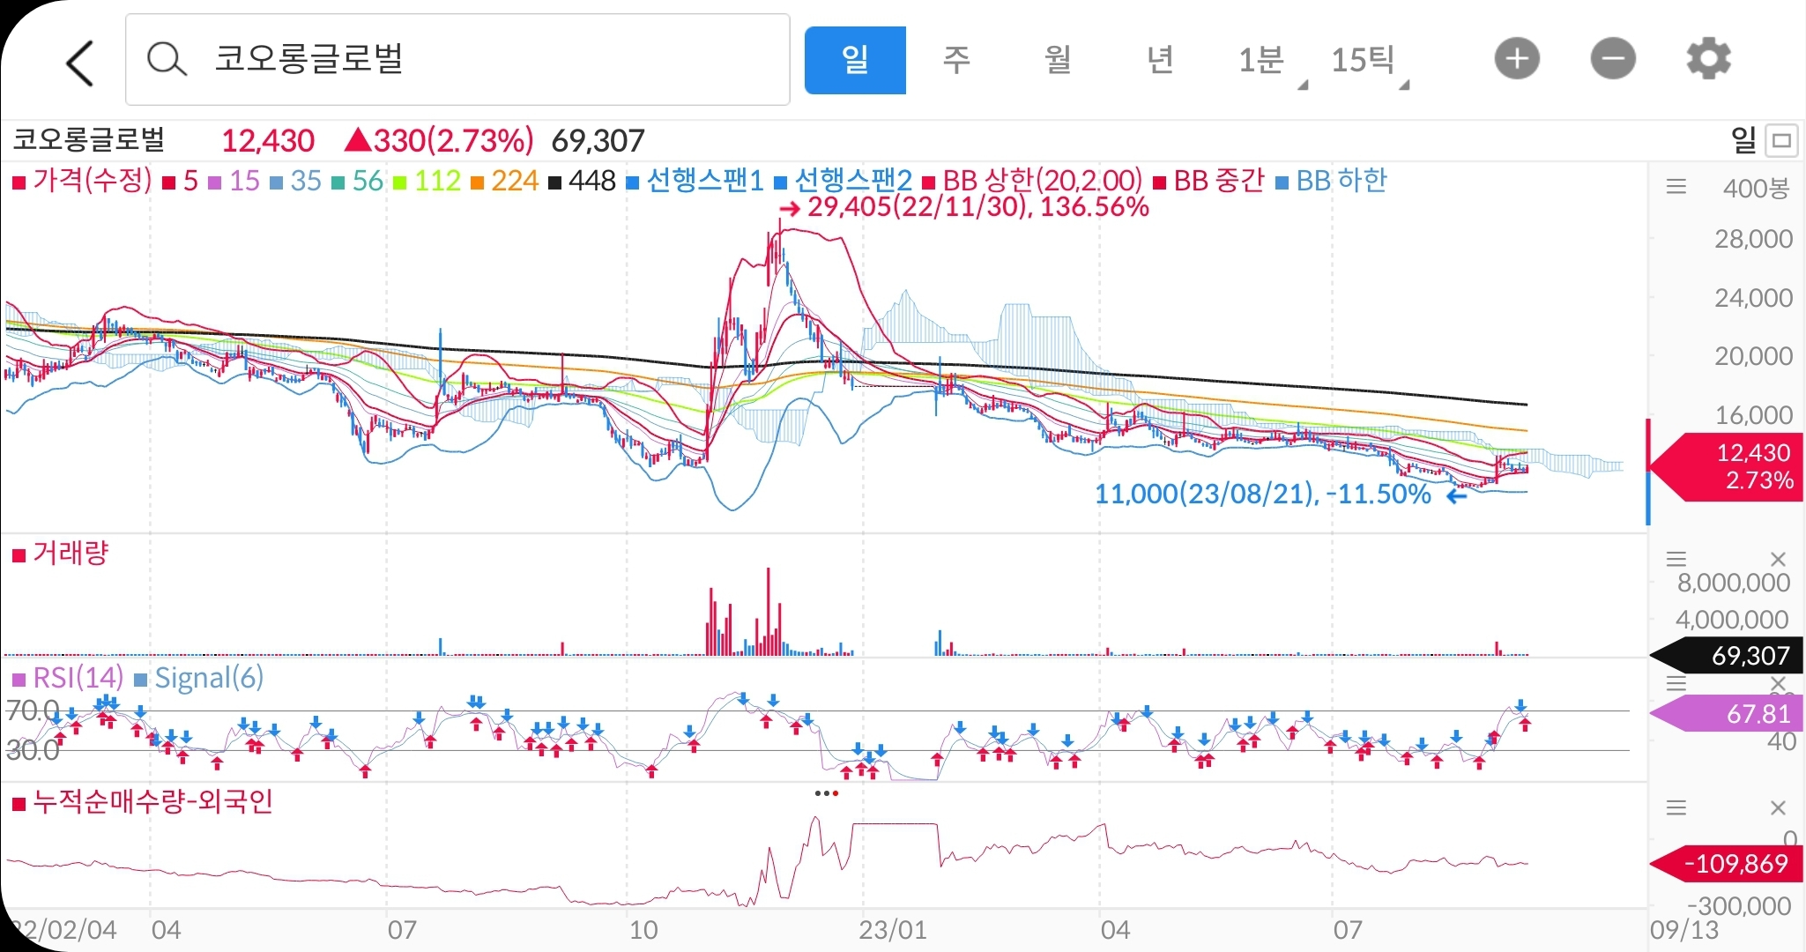Click the change value ▲330(2.73%)
1806x952 pixels.
click(438, 140)
